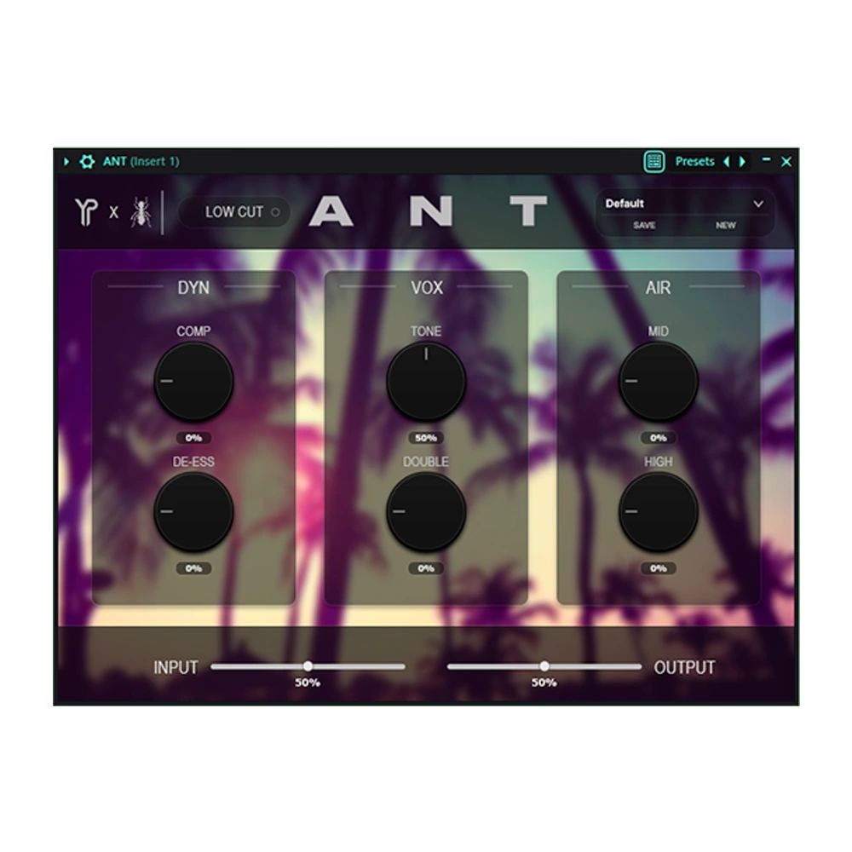Click the INPUT slider handle

coord(308,666)
